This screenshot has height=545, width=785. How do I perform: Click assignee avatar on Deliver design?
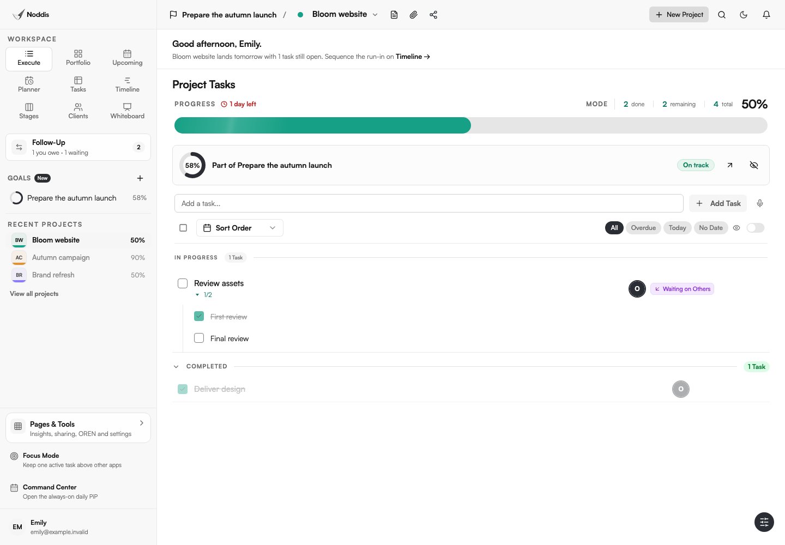point(681,389)
